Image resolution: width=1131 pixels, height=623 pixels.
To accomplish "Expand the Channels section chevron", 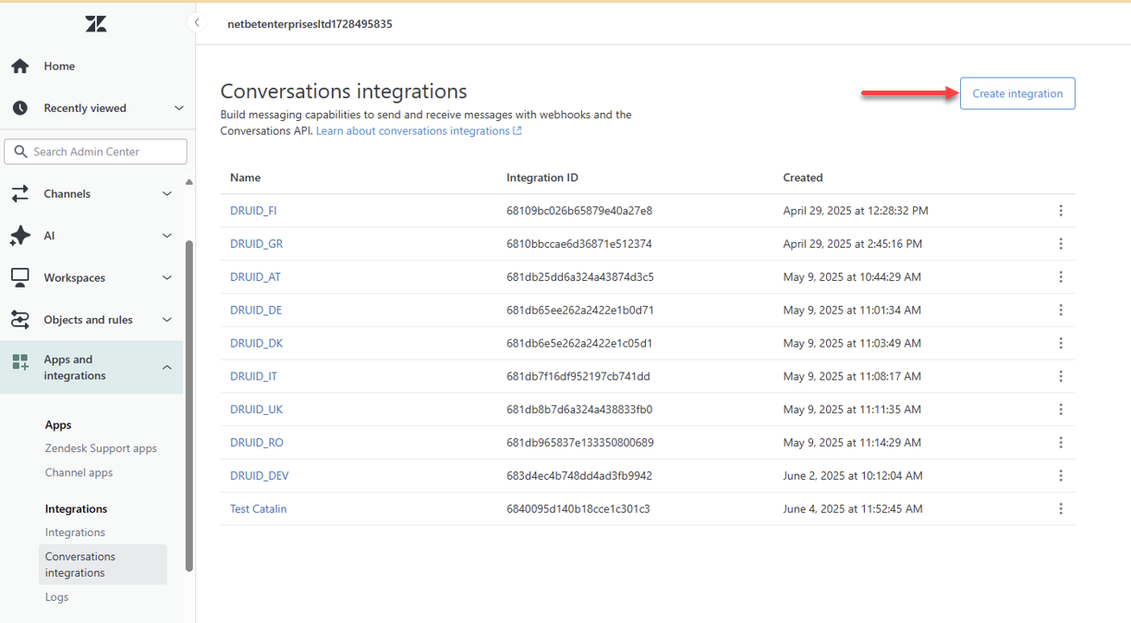I will pos(167,194).
